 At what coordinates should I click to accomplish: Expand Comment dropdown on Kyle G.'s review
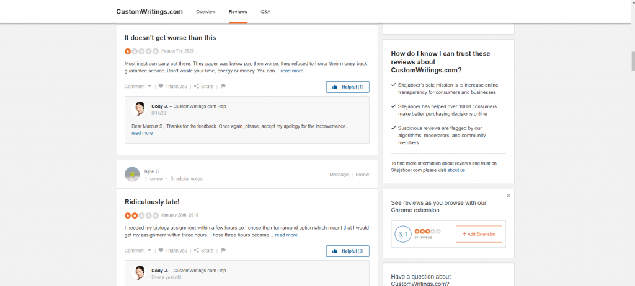click(138, 250)
